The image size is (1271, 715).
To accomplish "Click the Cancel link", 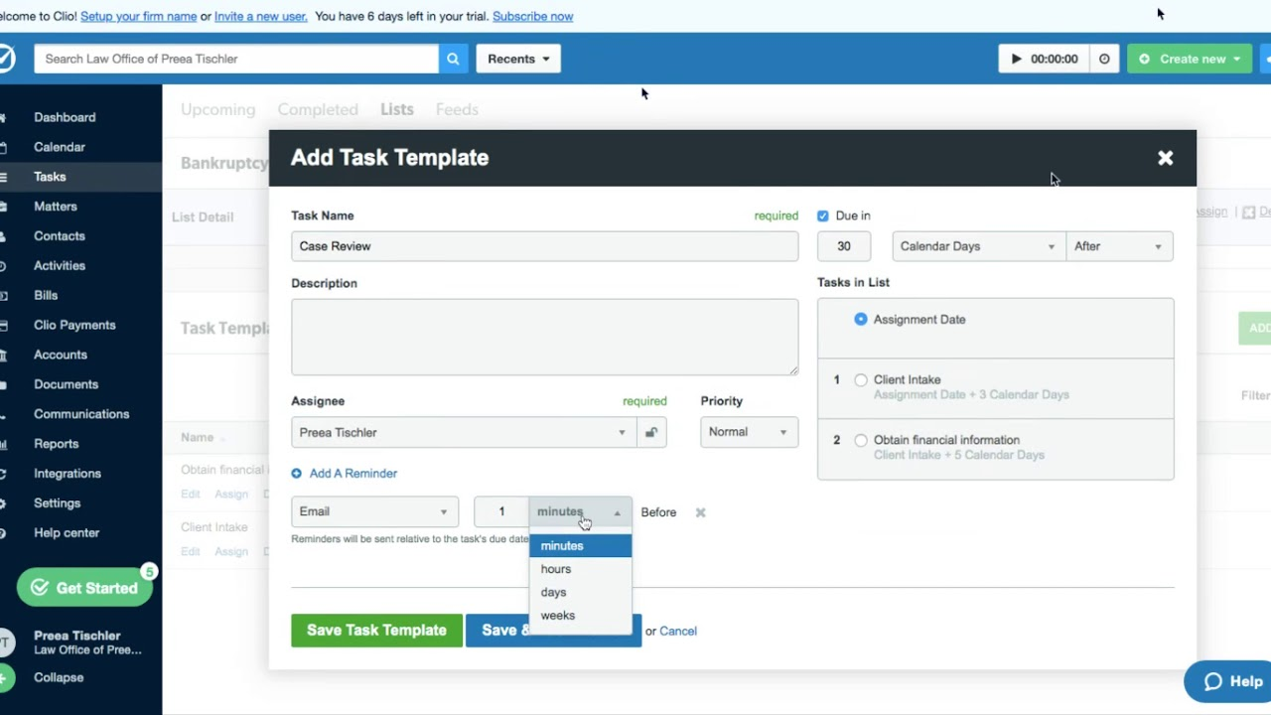I will pyautogui.click(x=678, y=632).
